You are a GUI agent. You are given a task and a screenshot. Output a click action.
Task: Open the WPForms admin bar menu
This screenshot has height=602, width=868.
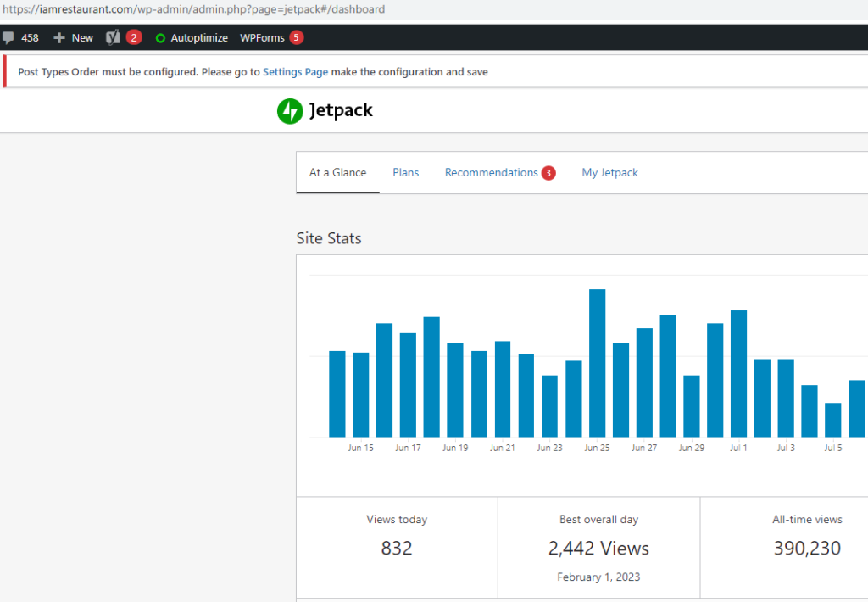[262, 37]
